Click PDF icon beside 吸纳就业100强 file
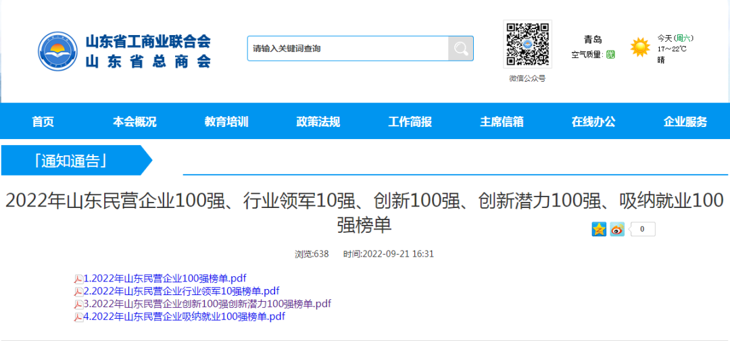 point(78,317)
